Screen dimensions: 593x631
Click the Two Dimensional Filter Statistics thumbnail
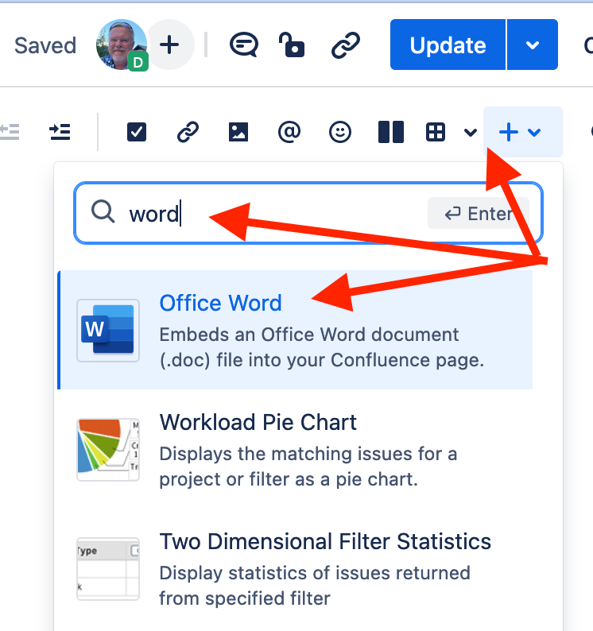click(x=108, y=569)
